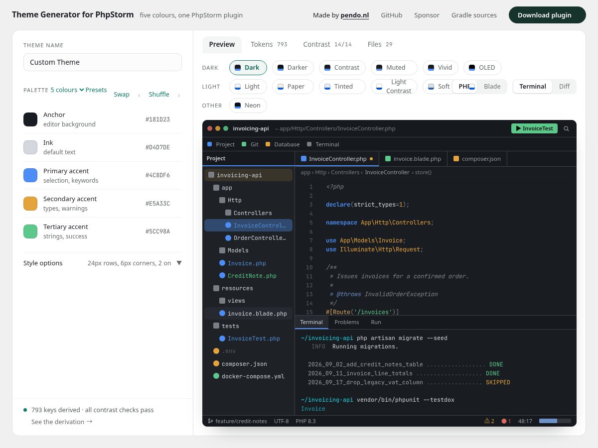
Task: Click the InvoiceTest.php file icon
Action: pyautogui.click(x=222, y=338)
